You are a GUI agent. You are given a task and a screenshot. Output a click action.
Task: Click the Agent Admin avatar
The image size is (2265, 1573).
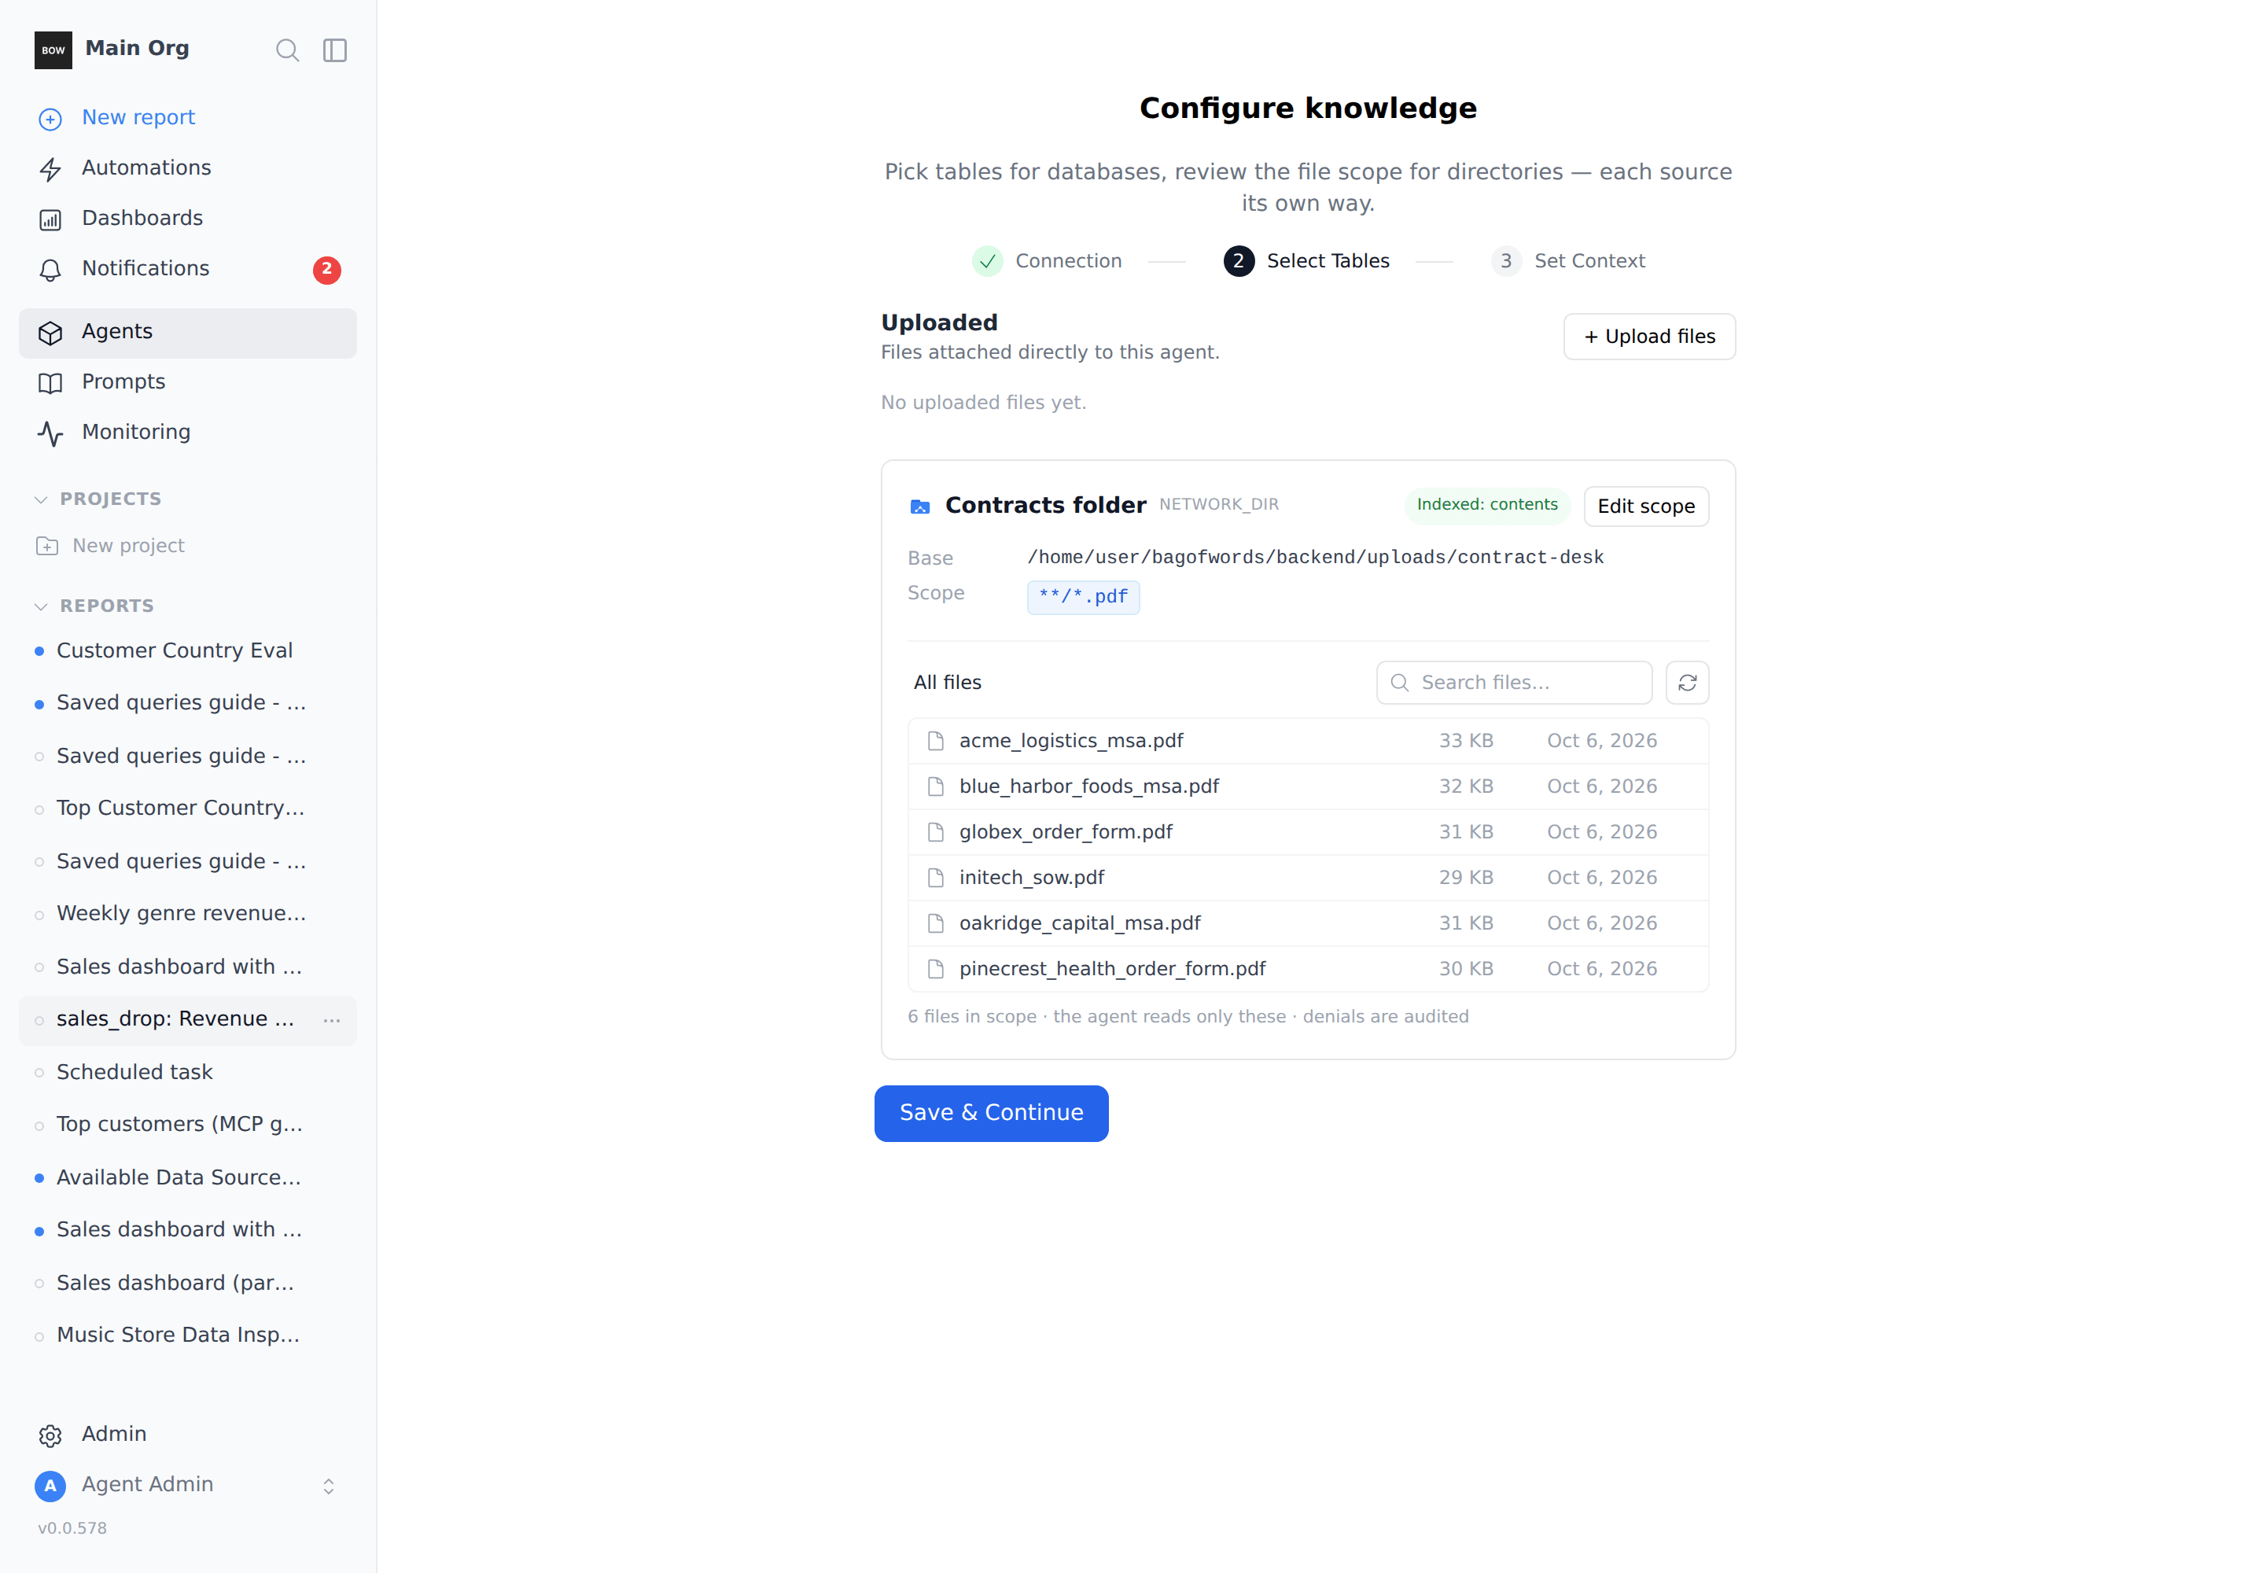[50, 1485]
